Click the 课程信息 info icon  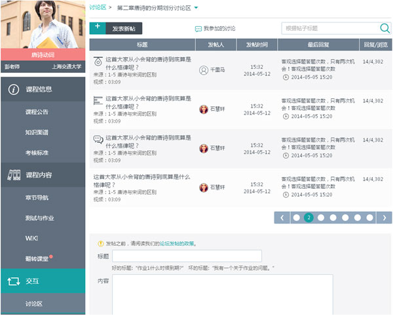pos(13,89)
